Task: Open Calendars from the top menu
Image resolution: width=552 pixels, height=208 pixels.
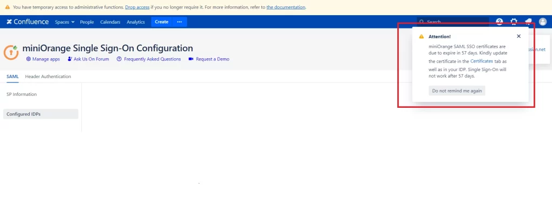Action: [110, 22]
